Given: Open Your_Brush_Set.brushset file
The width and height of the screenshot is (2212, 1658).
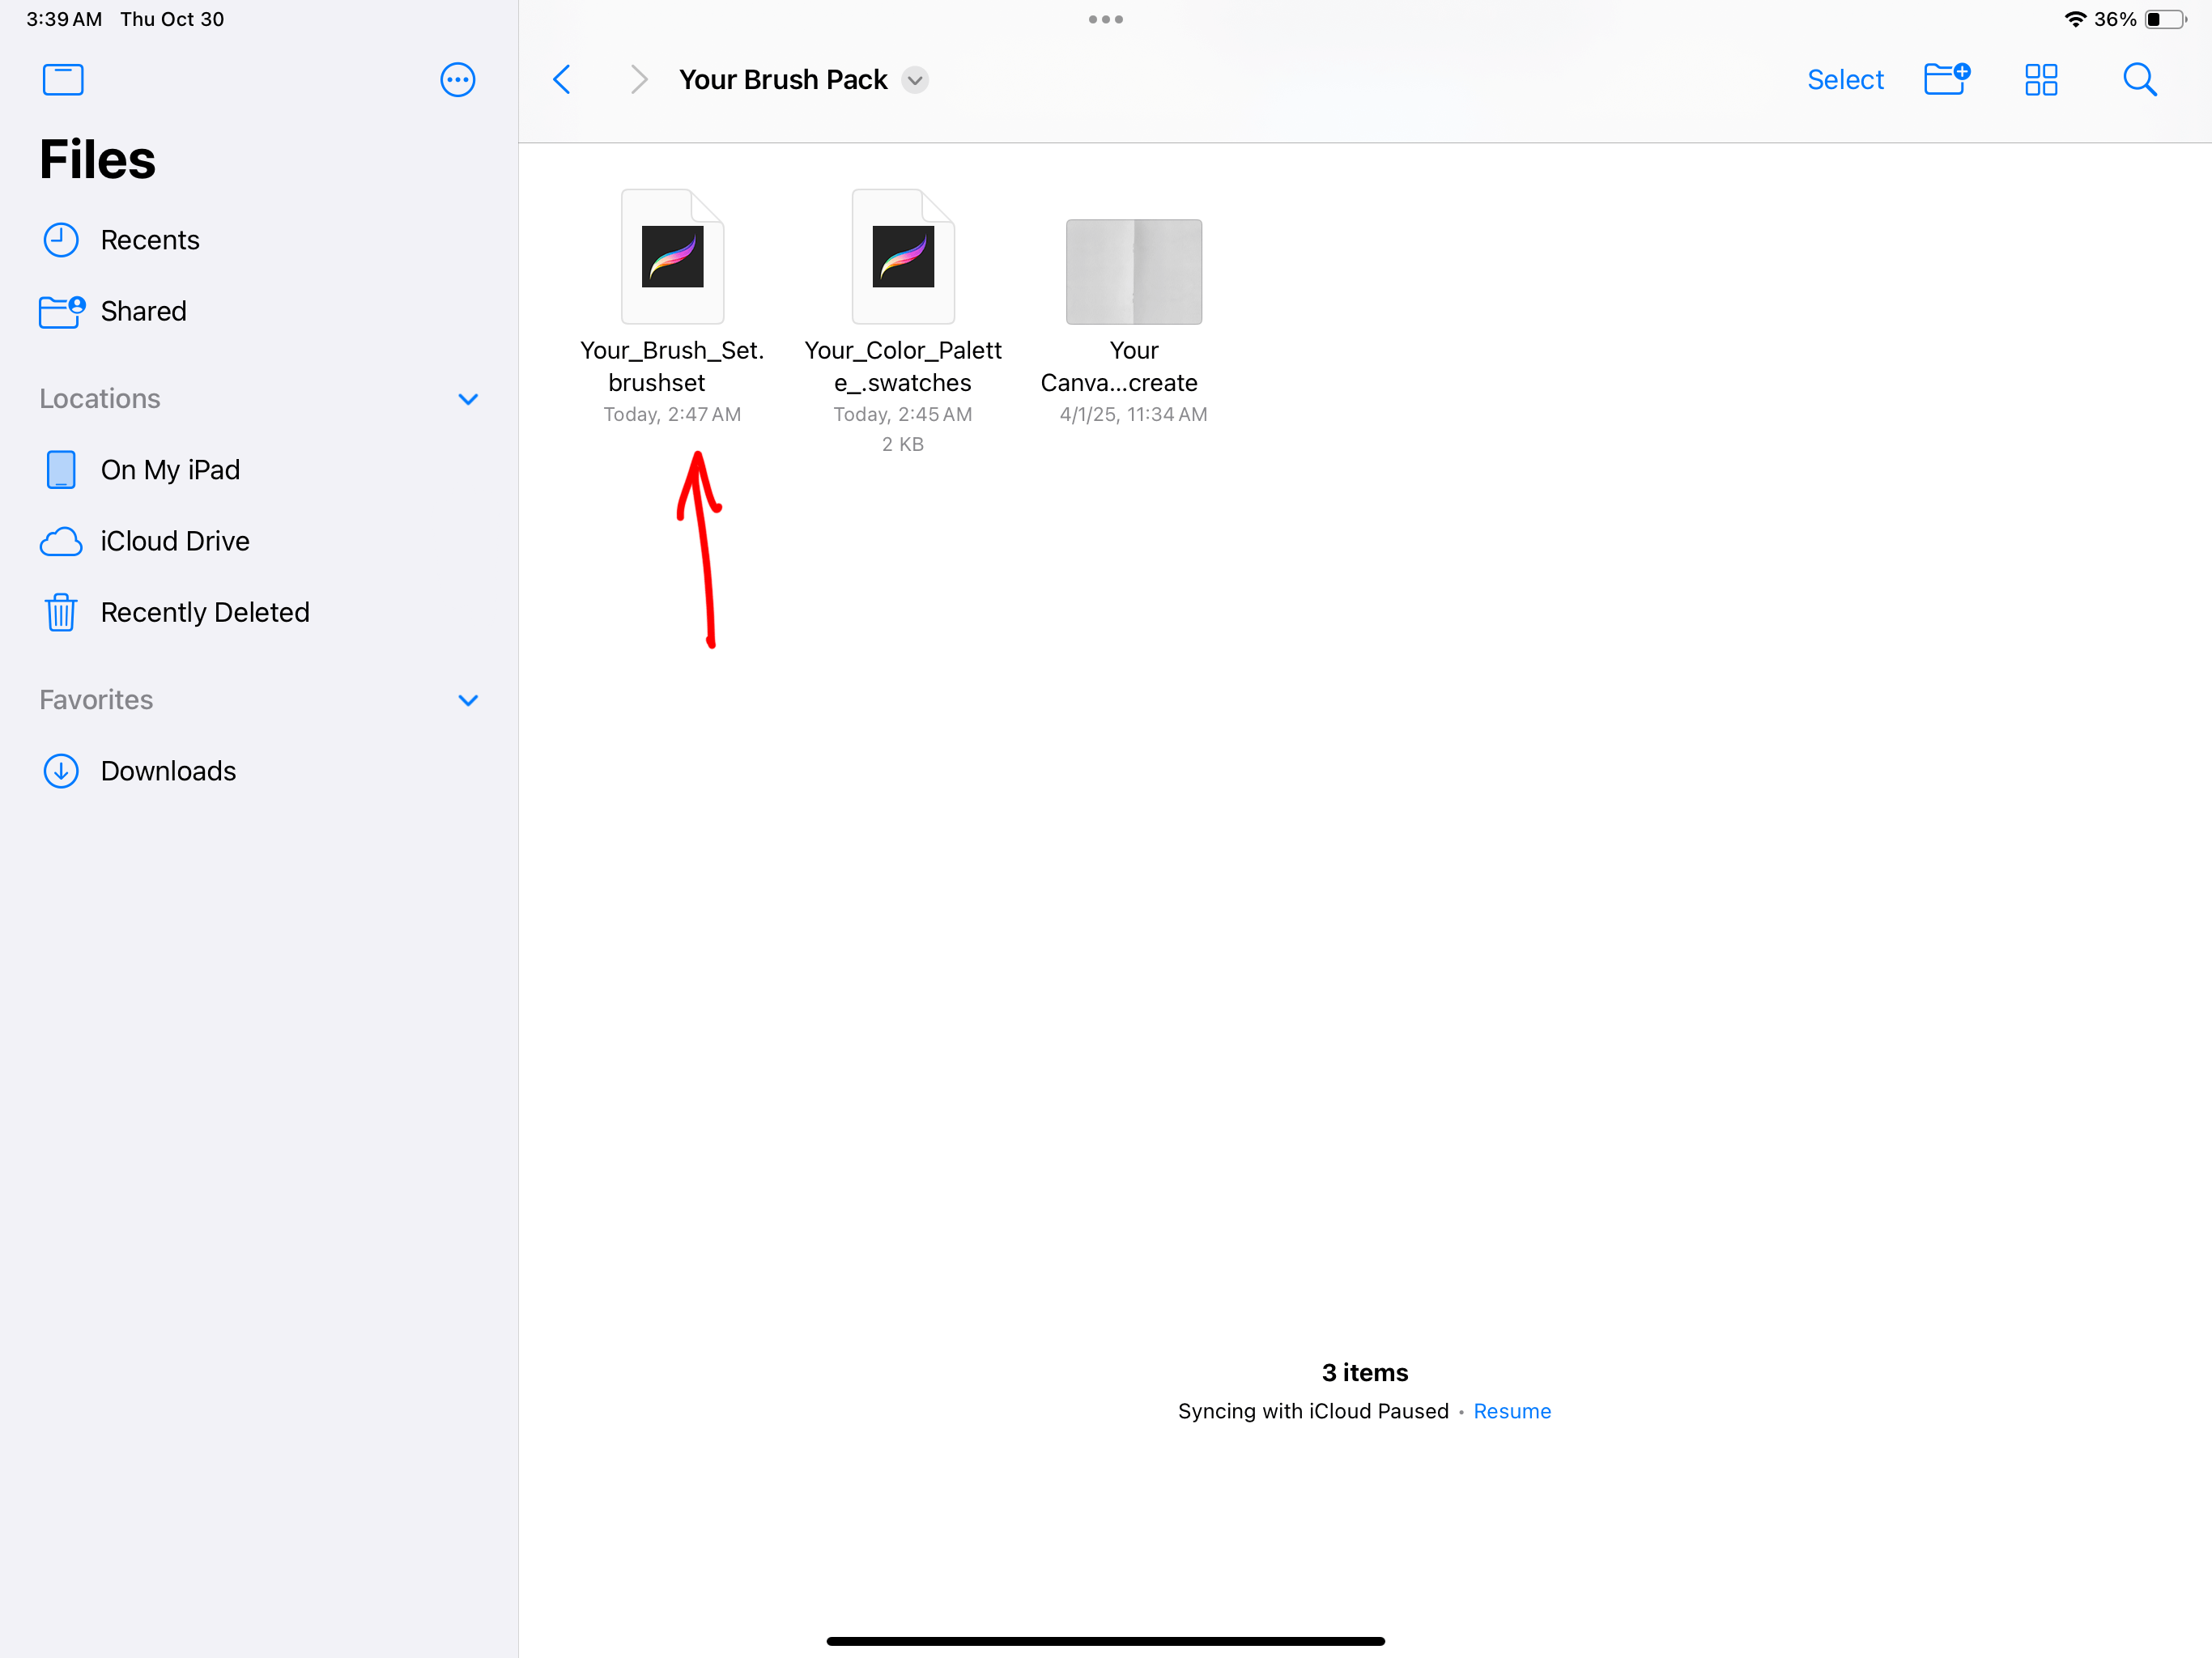Looking at the screenshot, I should click(672, 257).
